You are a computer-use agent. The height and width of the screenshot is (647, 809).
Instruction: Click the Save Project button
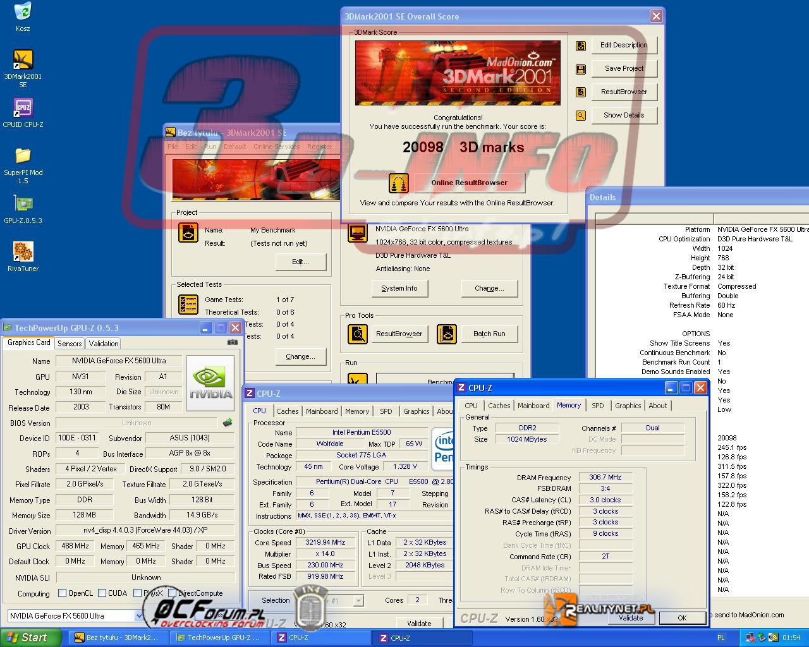(624, 69)
